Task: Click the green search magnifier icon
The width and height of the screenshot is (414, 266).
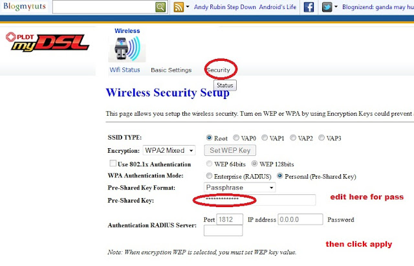Action: click(x=160, y=7)
